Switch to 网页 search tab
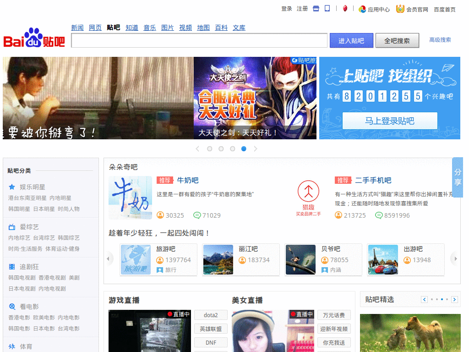The image size is (469, 352). (x=95, y=28)
